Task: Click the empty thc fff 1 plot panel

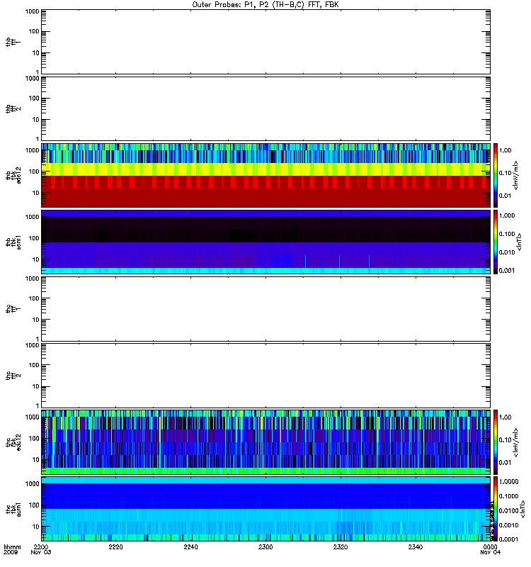Action: click(266, 309)
